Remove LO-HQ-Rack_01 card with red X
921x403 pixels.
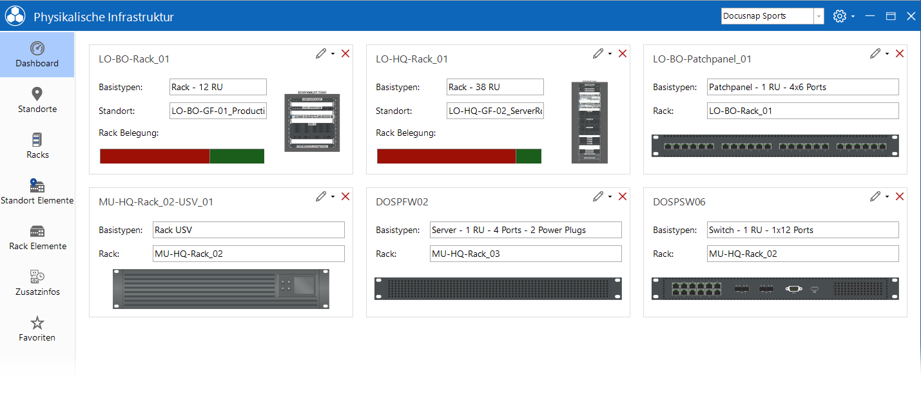pyautogui.click(x=623, y=53)
